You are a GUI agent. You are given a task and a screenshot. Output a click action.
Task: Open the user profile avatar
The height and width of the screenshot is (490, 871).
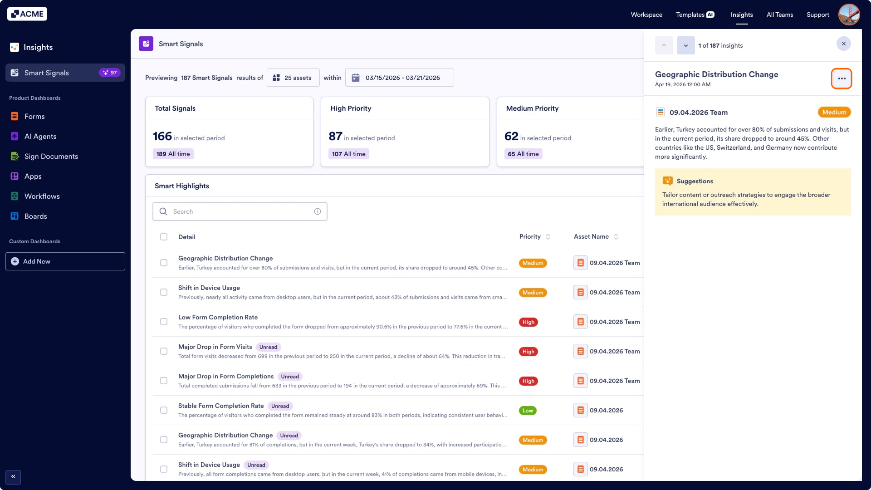point(849,15)
